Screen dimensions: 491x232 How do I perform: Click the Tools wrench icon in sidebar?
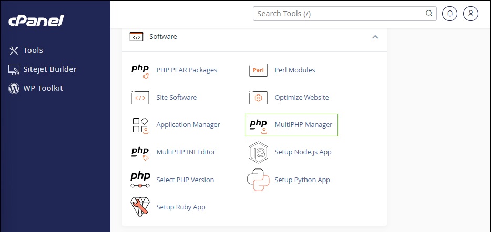tap(14, 51)
